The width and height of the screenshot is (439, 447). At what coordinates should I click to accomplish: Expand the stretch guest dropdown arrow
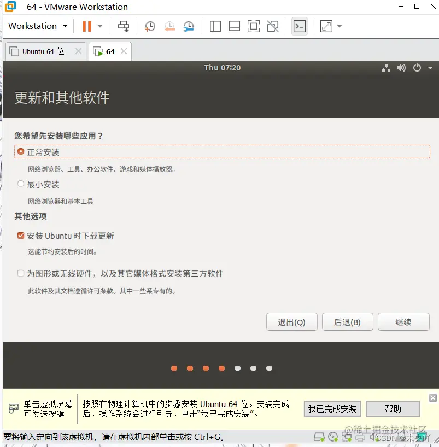[340, 26]
